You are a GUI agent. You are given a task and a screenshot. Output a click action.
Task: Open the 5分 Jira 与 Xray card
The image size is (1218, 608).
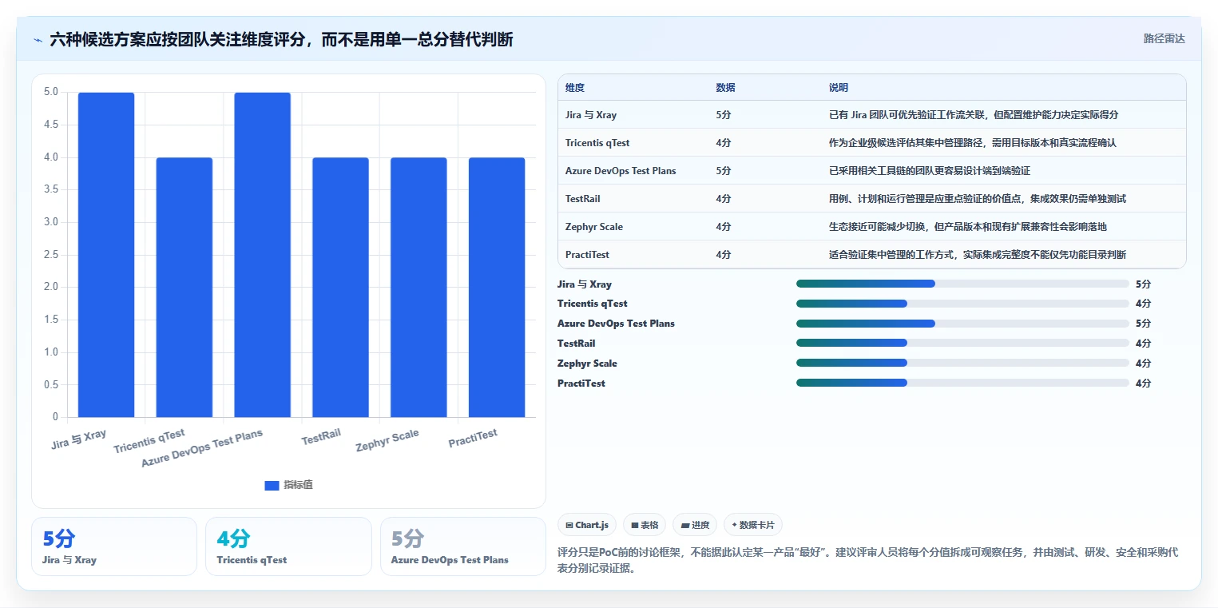tap(114, 546)
